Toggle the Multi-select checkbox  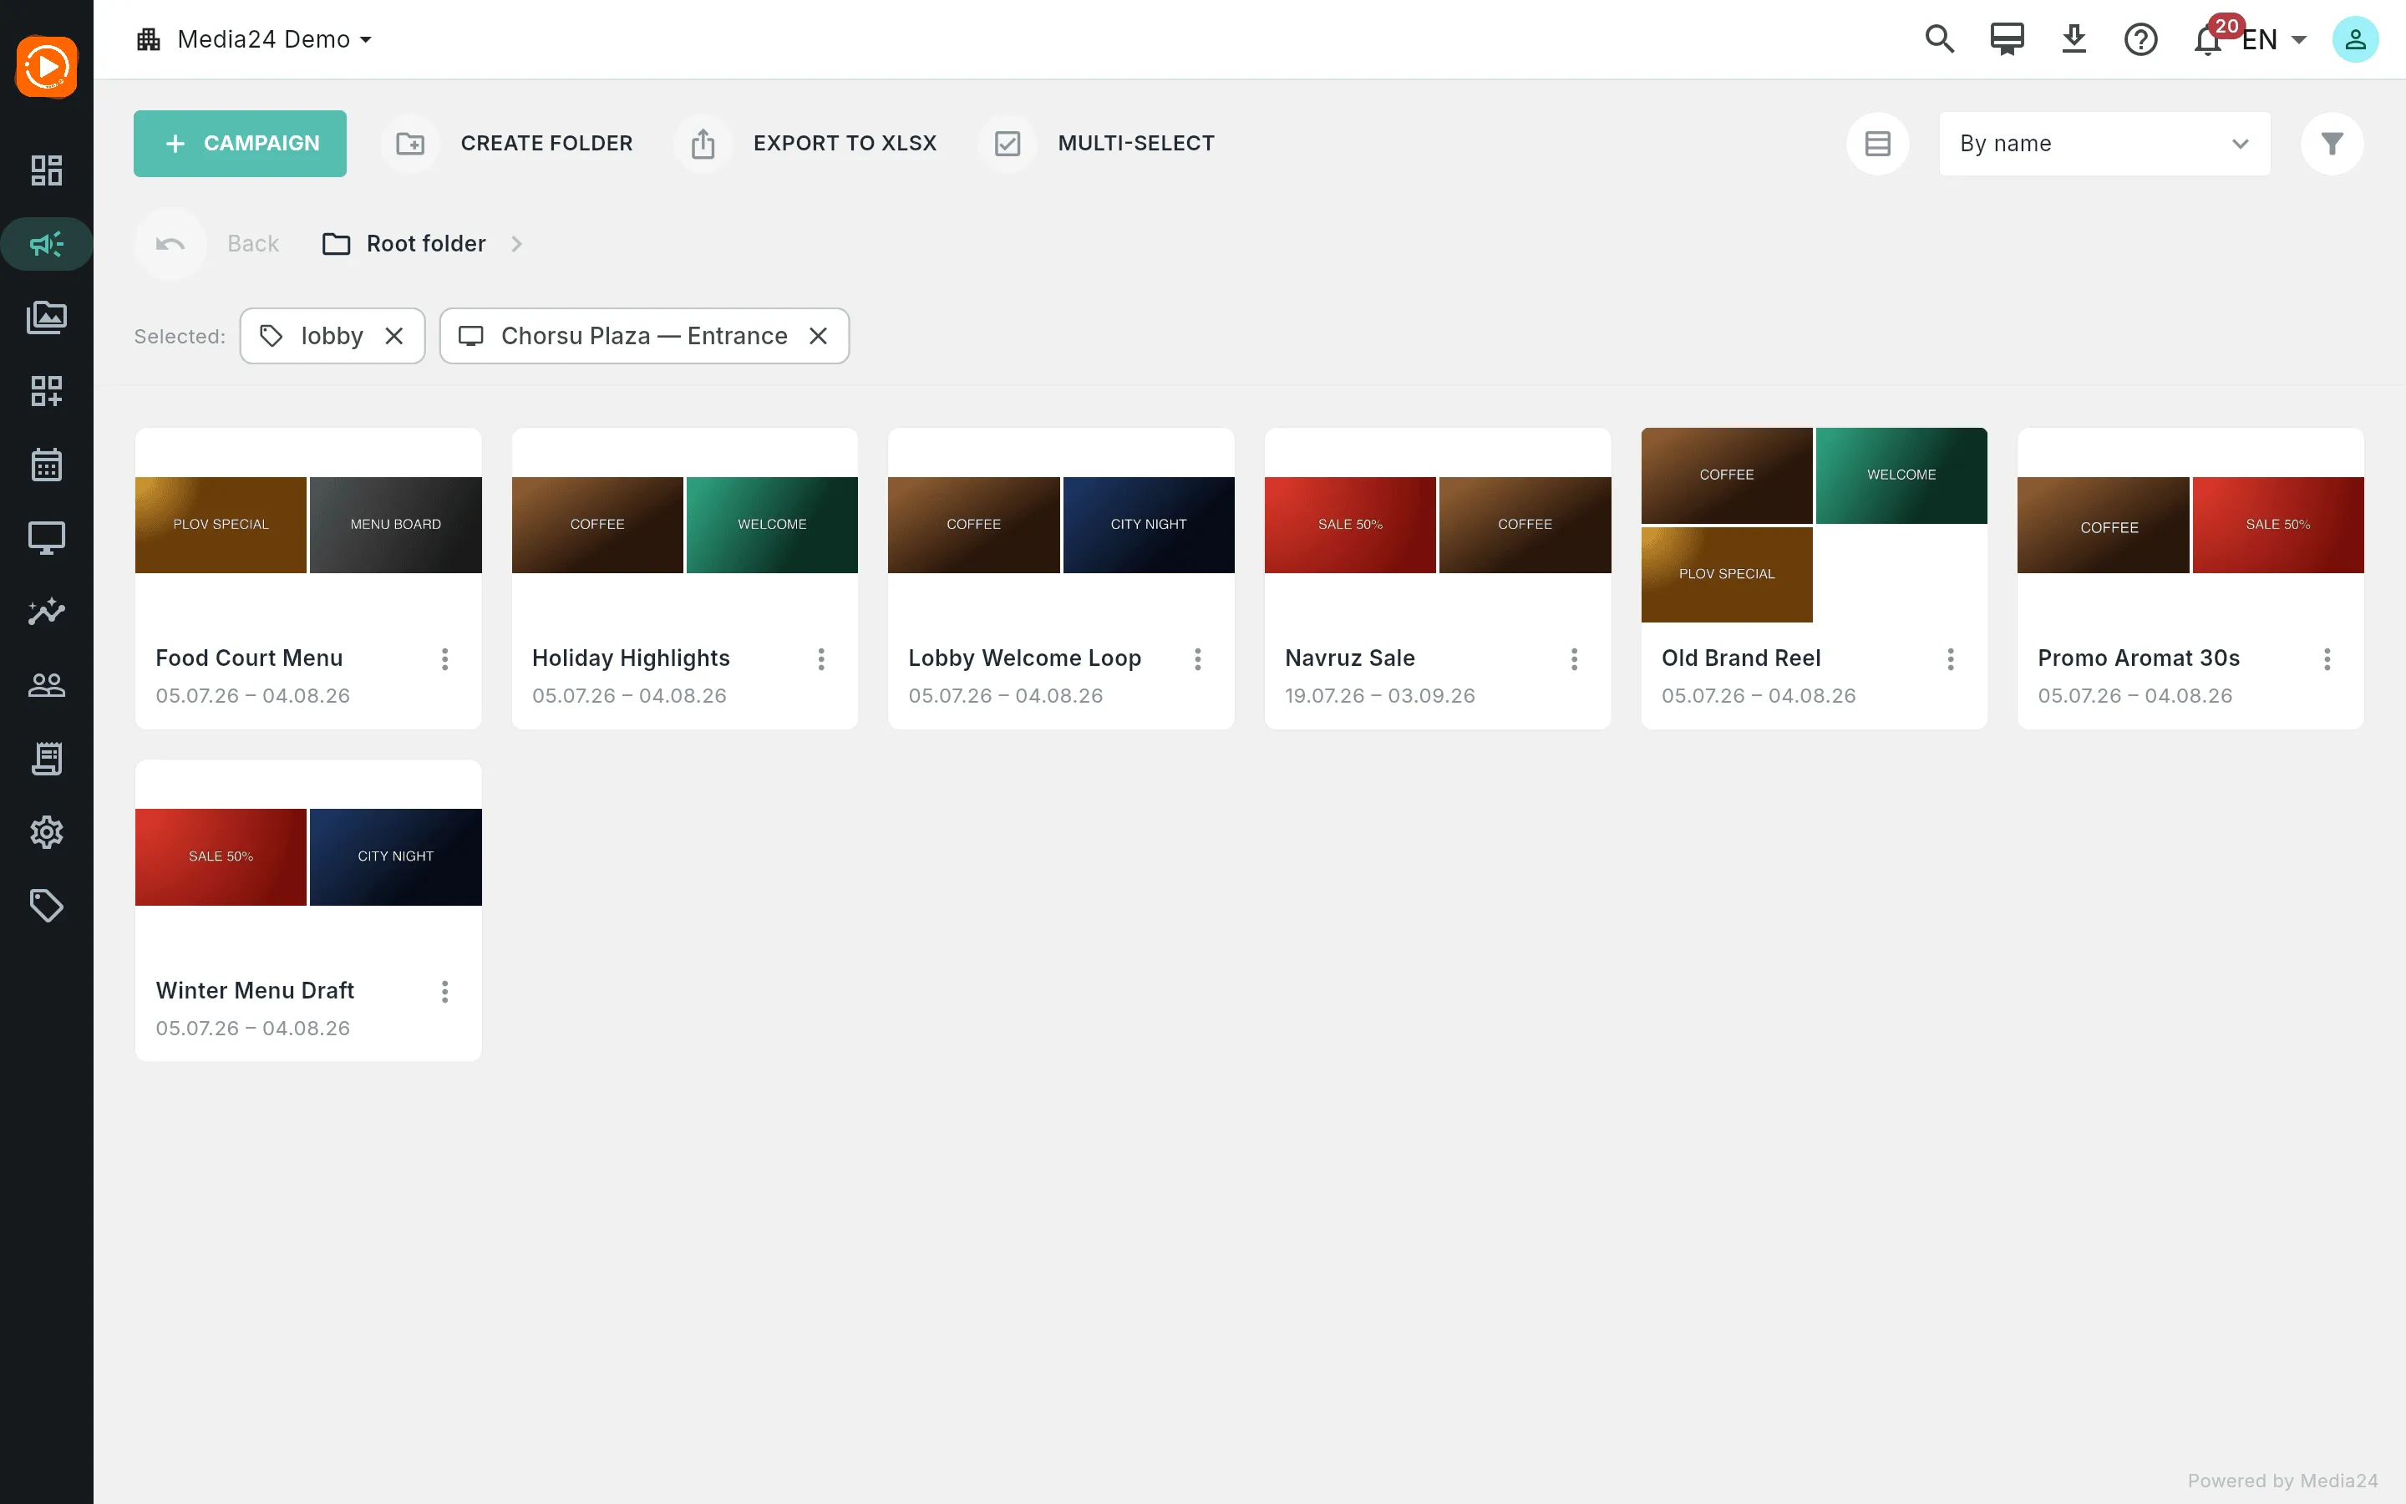(1008, 143)
